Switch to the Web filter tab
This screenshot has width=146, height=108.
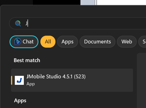(x=127, y=42)
